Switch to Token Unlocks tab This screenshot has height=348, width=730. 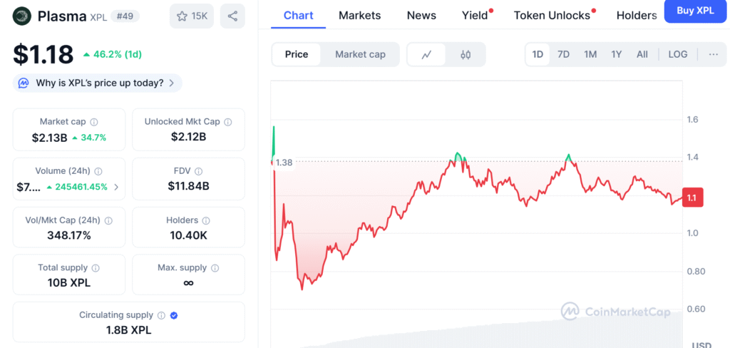(552, 15)
